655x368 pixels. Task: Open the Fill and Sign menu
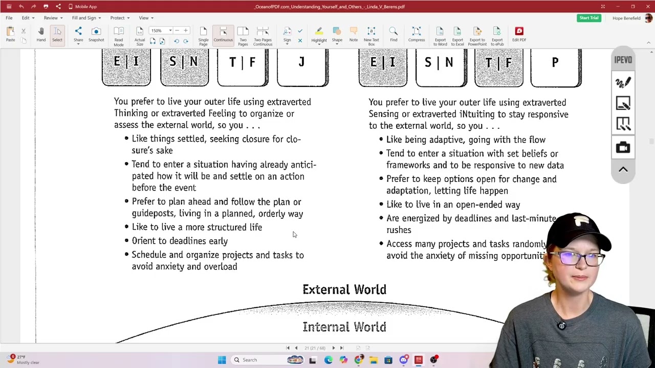[x=86, y=18]
